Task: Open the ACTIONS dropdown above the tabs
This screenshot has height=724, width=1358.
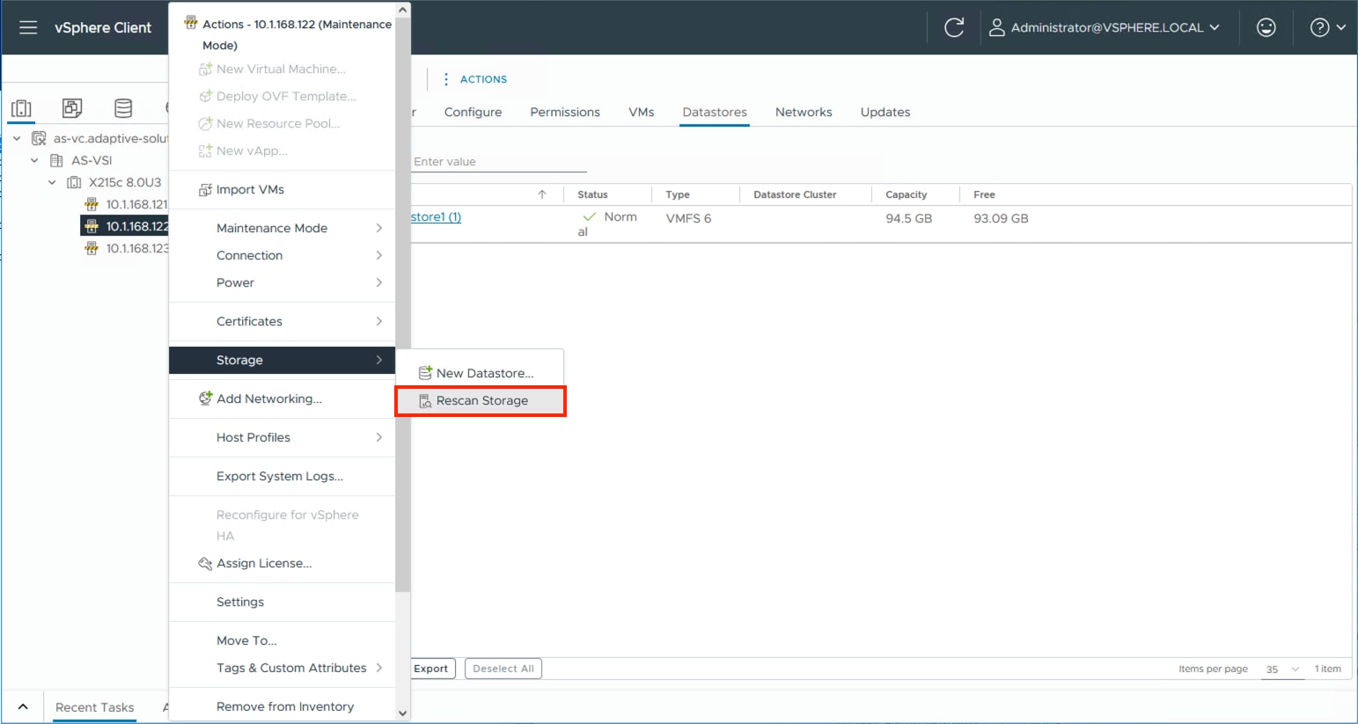Action: pos(475,79)
